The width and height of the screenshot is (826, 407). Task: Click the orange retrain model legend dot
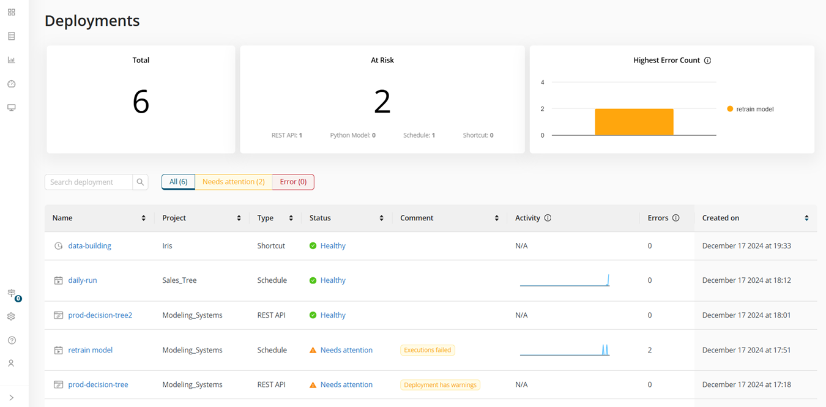(730, 109)
